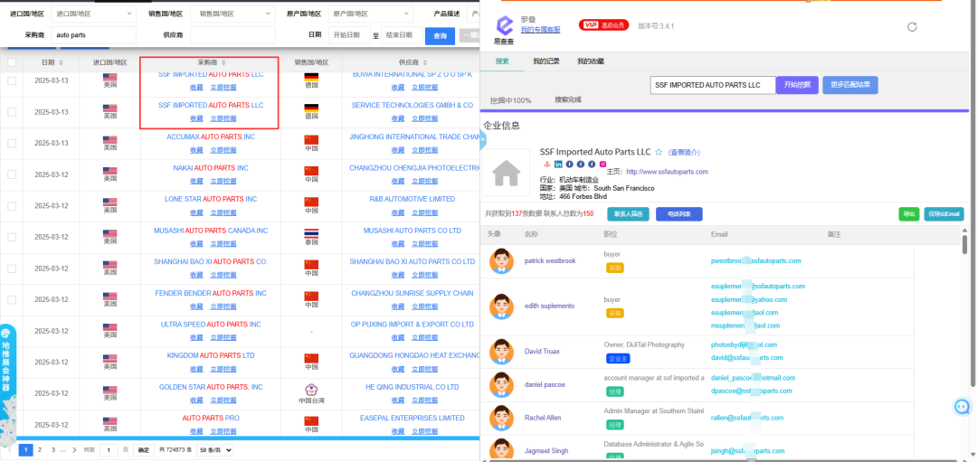The image size is (977, 462).
Task: Switch to the 搜索 tab
Action: coord(502,61)
